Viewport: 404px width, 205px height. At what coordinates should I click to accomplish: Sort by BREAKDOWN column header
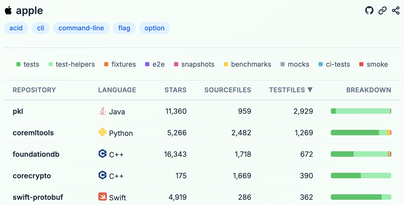pyautogui.click(x=368, y=90)
